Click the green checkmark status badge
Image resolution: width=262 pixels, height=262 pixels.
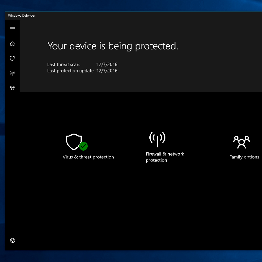[84, 146]
